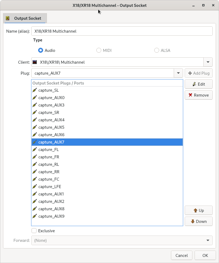Select capture_AUX1 row text
The width and height of the screenshot is (219, 263).
pyautogui.click(x=51, y=194)
